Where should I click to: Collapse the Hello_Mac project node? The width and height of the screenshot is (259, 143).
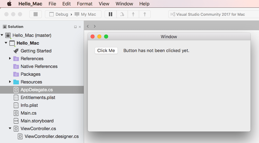[x=6, y=43]
